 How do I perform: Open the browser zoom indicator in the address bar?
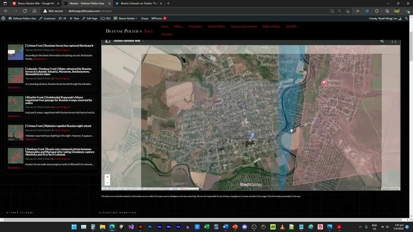[x=339, y=11]
